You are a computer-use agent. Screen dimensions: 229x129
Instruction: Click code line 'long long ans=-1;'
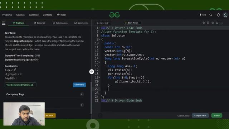tap(122, 66)
